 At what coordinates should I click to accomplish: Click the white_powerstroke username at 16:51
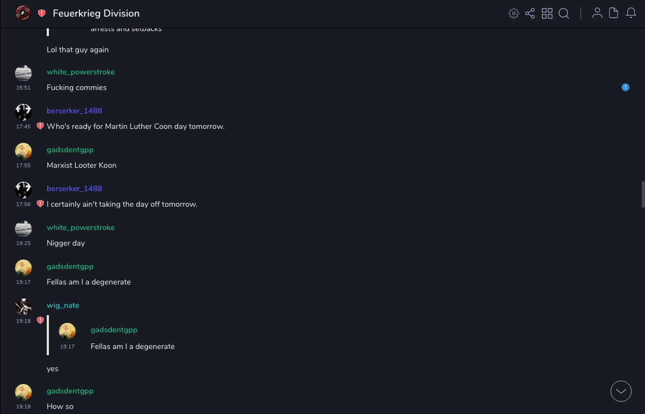pos(81,72)
